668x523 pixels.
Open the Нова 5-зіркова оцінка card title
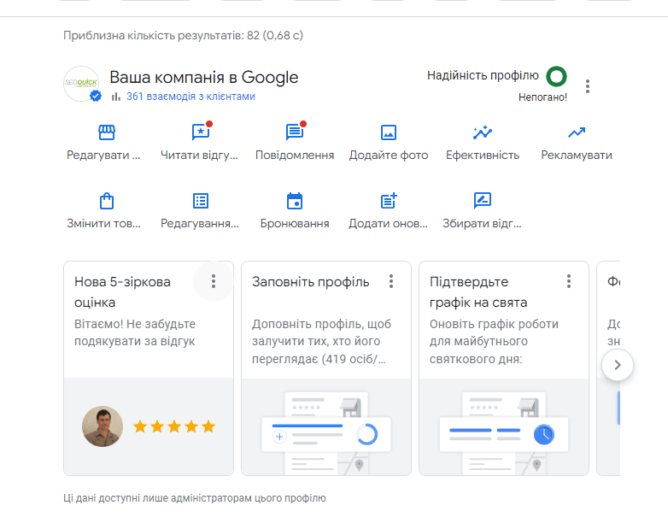(122, 292)
